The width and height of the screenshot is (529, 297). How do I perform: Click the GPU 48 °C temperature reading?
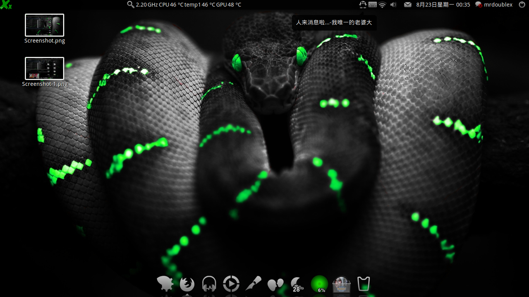[228, 5]
